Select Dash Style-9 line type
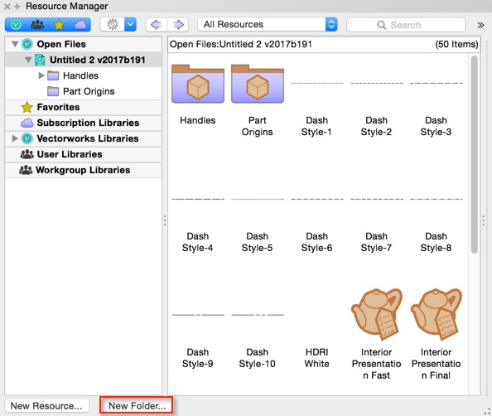 [198, 315]
